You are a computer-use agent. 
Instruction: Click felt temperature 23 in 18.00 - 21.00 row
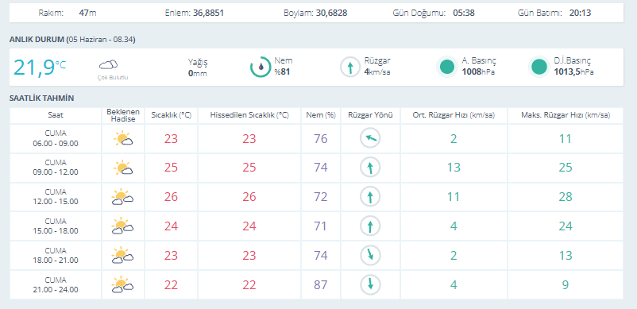249,256
